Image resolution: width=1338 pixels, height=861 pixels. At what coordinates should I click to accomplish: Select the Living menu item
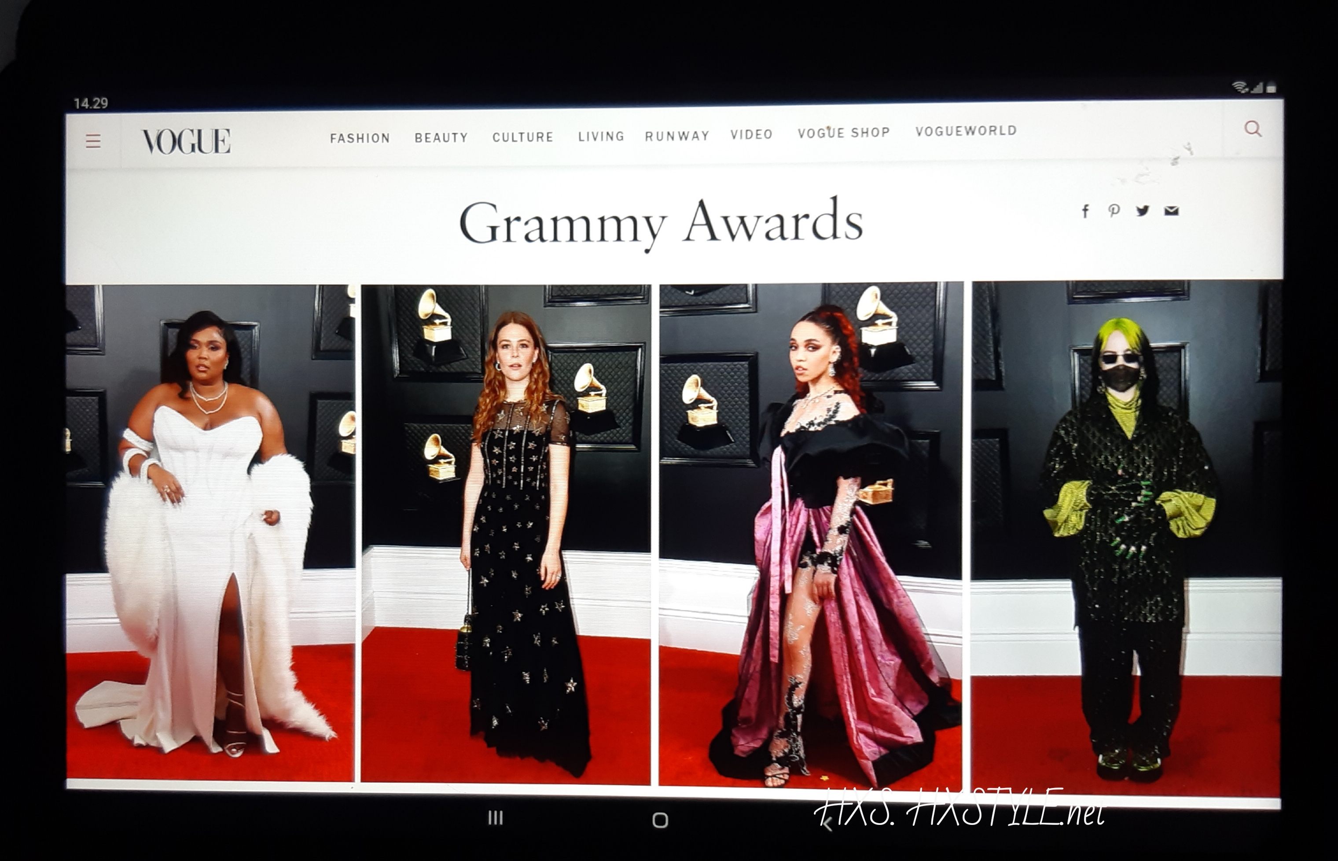pyautogui.click(x=601, y=136)
